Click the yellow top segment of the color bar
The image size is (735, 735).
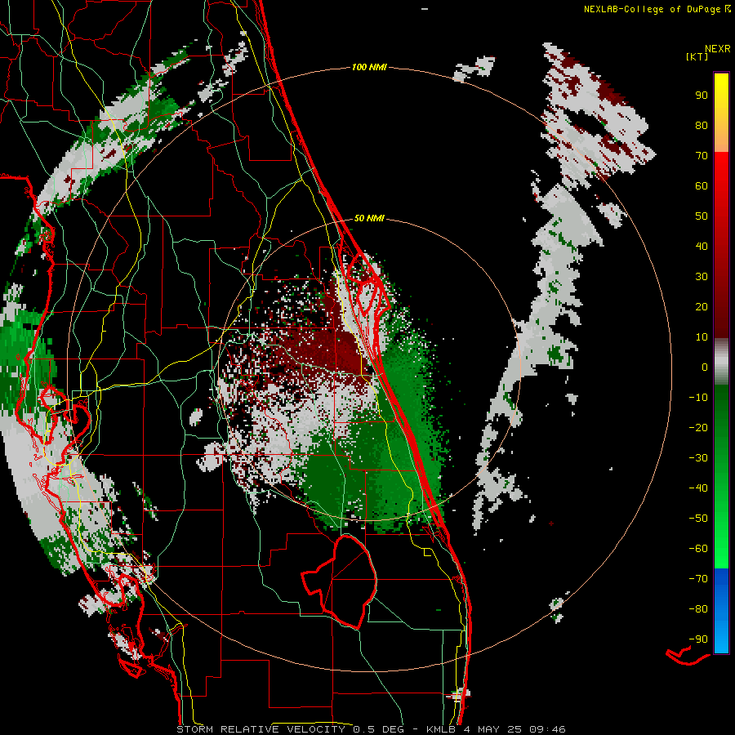tap(721, 112)
